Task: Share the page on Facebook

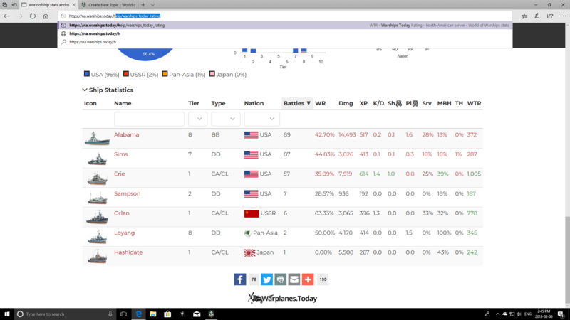Action: click(240, 280)
